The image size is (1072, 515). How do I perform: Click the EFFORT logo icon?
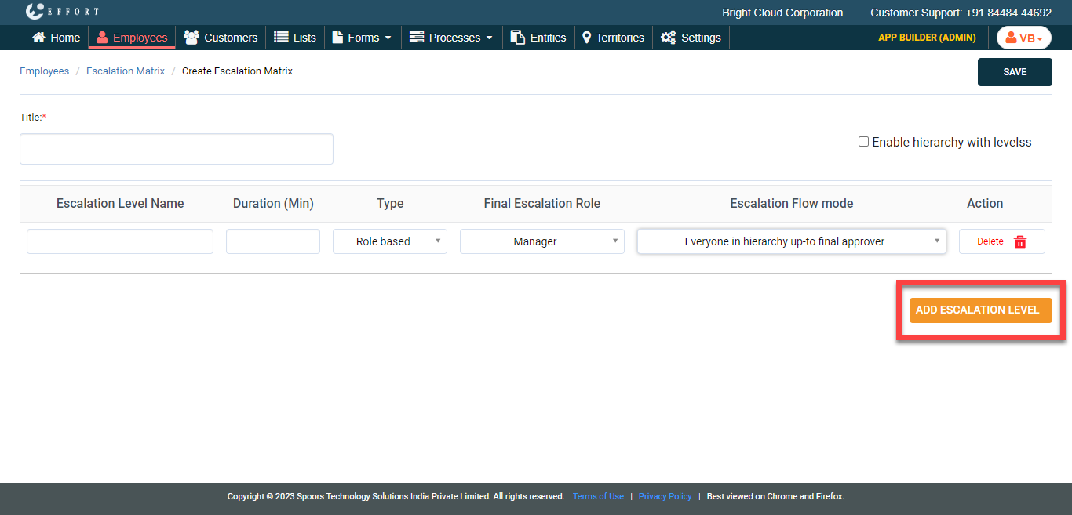(x=35, y=12)
